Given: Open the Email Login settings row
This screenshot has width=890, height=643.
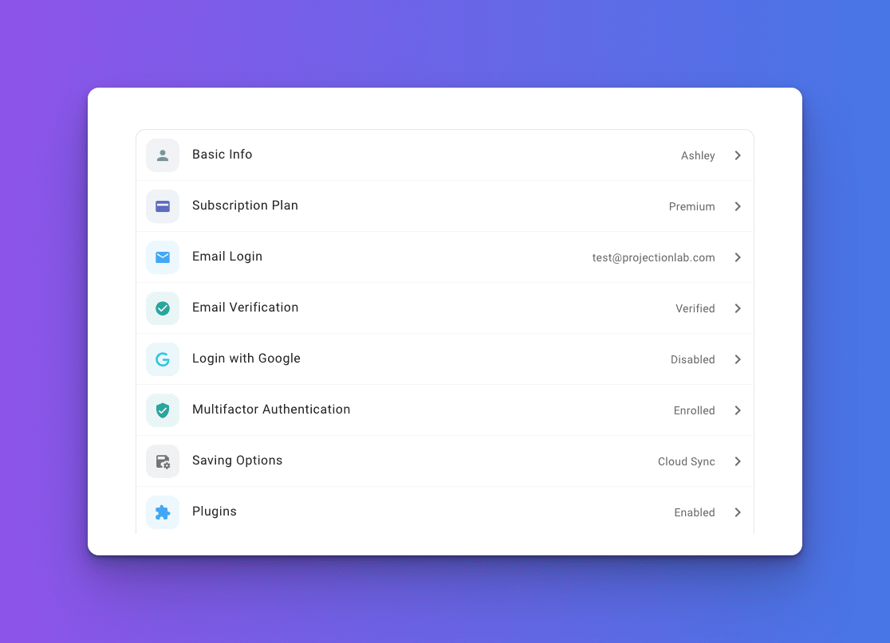Looking at the screenshot, I should coord(227,257).
